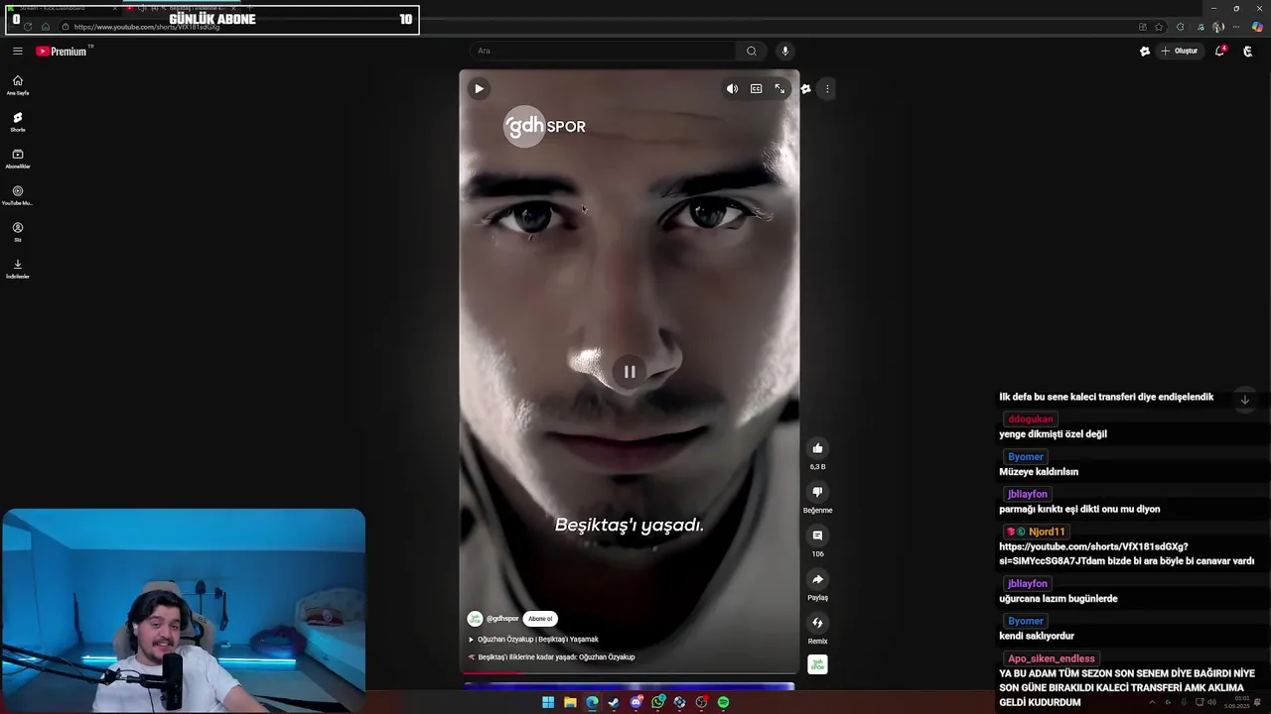This screenshot has width=1271, height=714.
Task: Open the @gdhspor channel name link
Action: click(x=502, y=619)
